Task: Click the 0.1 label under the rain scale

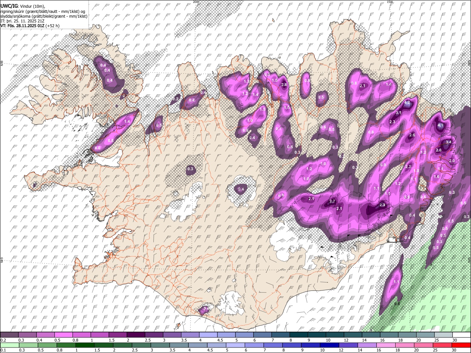Action: [x=3, y=350]
